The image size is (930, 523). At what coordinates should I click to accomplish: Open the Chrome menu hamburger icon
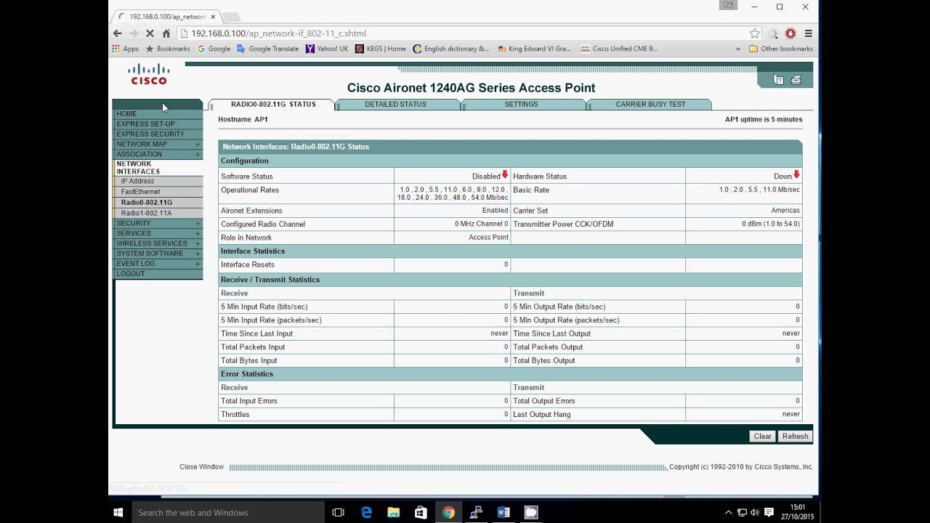[808, 33]
